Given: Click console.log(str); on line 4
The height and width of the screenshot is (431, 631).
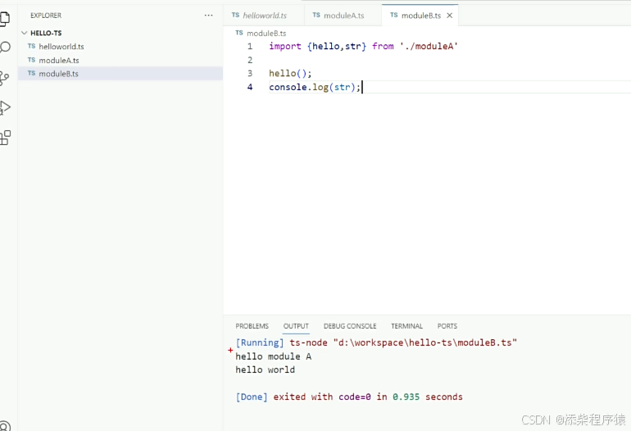Looking at the screenshot, I should (x=315, y=87).
